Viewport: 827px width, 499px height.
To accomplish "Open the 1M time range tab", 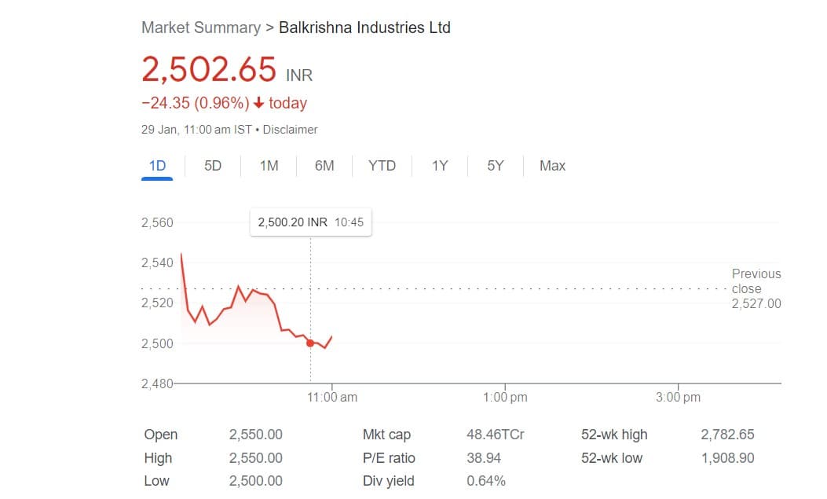I will coord(269,166).
